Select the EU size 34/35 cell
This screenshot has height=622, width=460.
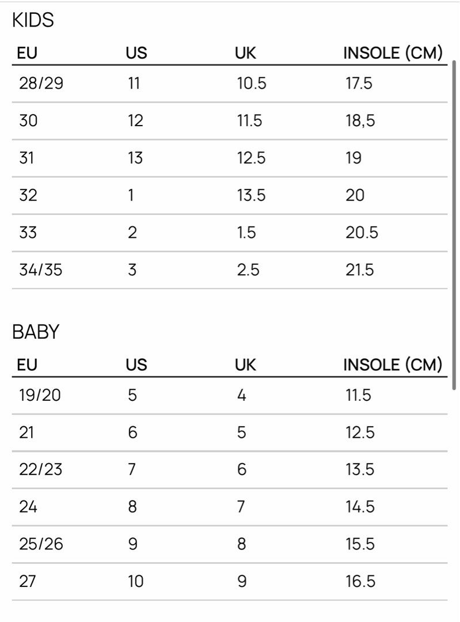click(x=40, y=270)
